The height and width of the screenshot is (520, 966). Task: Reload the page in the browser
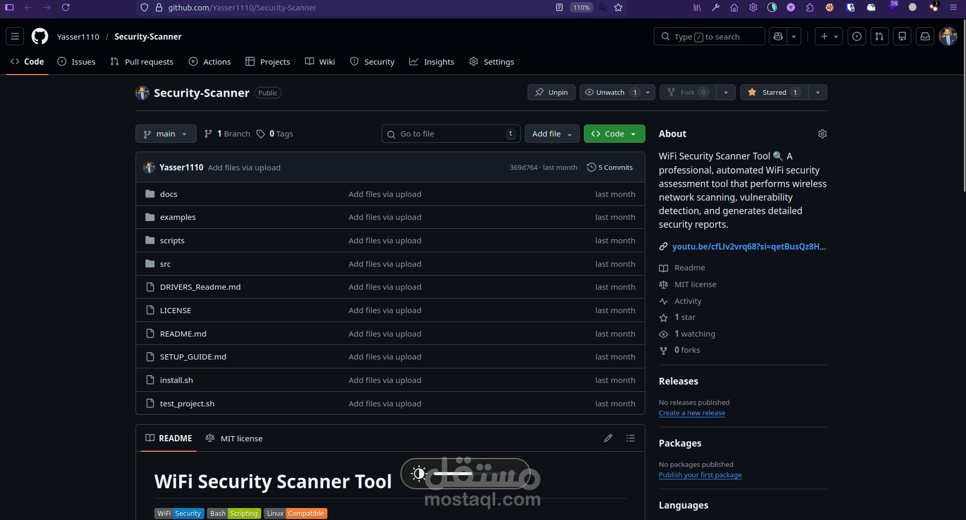(66, 7)
